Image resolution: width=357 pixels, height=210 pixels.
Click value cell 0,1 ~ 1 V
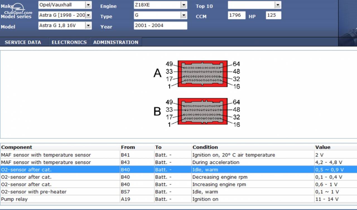coord(336,192)
